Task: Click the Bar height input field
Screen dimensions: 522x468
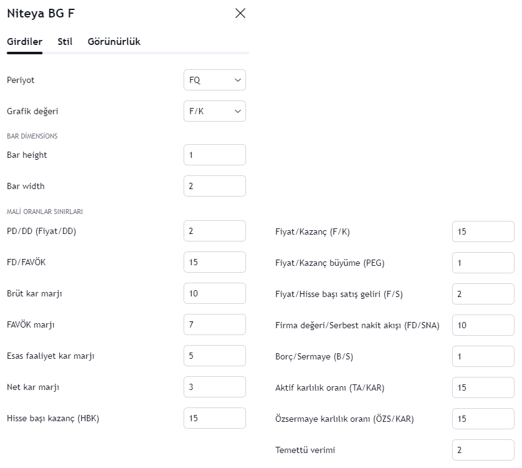Action: point(214,155)
